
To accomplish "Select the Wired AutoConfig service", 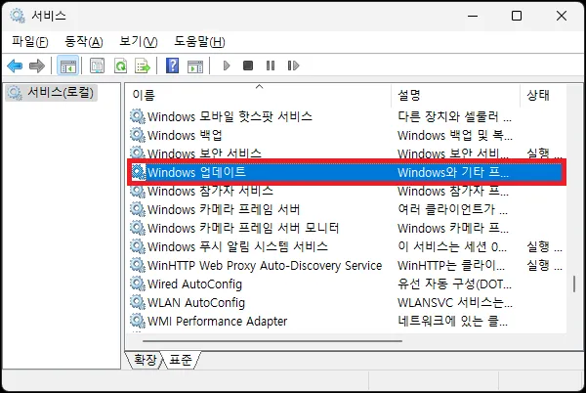I will click(347, 284).
